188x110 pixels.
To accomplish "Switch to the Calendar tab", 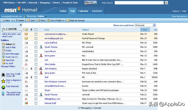I will (83, 11).
